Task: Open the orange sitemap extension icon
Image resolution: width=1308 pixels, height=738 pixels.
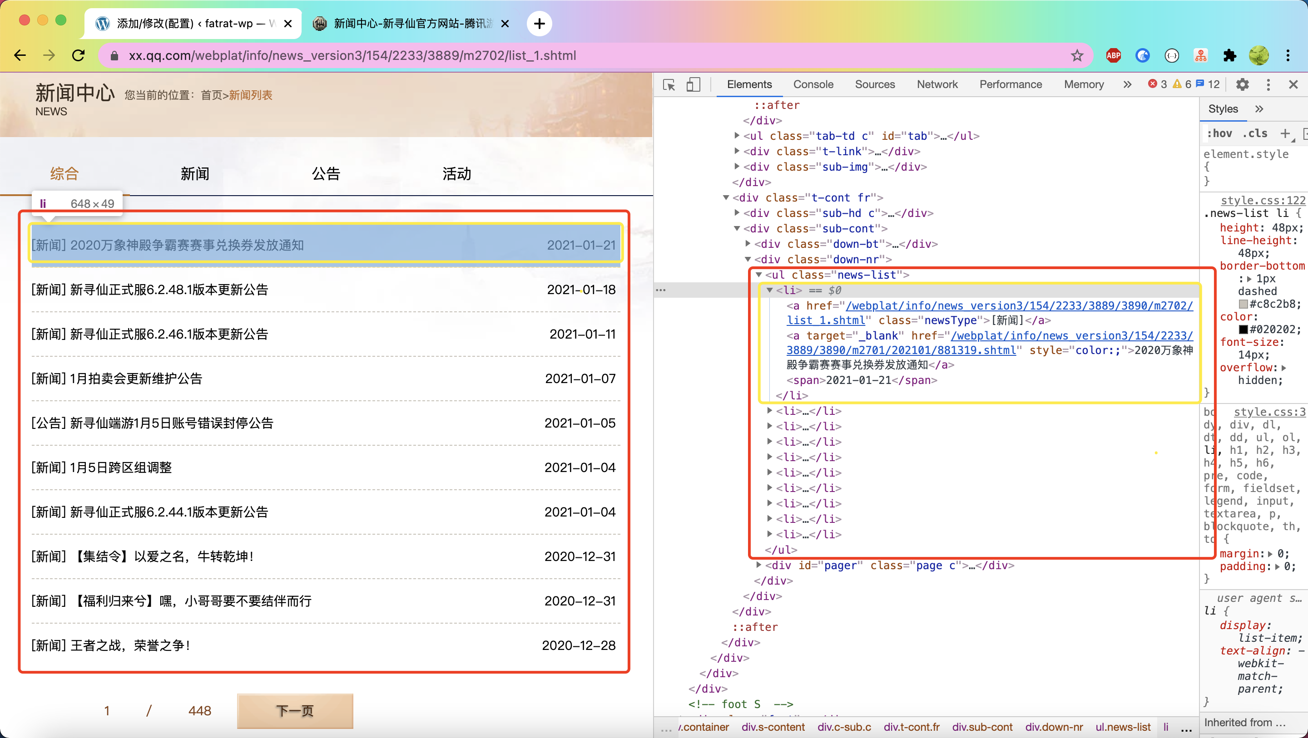Action: click(x=1200, y=55)
